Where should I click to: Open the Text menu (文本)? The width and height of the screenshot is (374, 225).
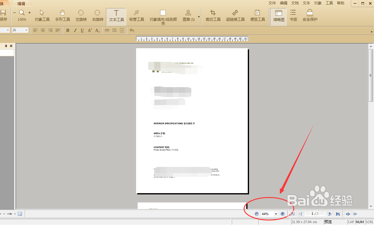(x=306, y=3)
